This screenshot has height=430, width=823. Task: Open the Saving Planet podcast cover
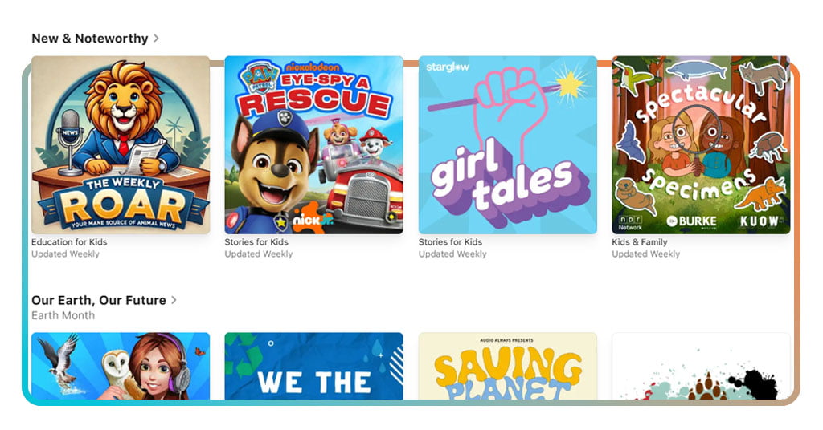click(508, 366)
